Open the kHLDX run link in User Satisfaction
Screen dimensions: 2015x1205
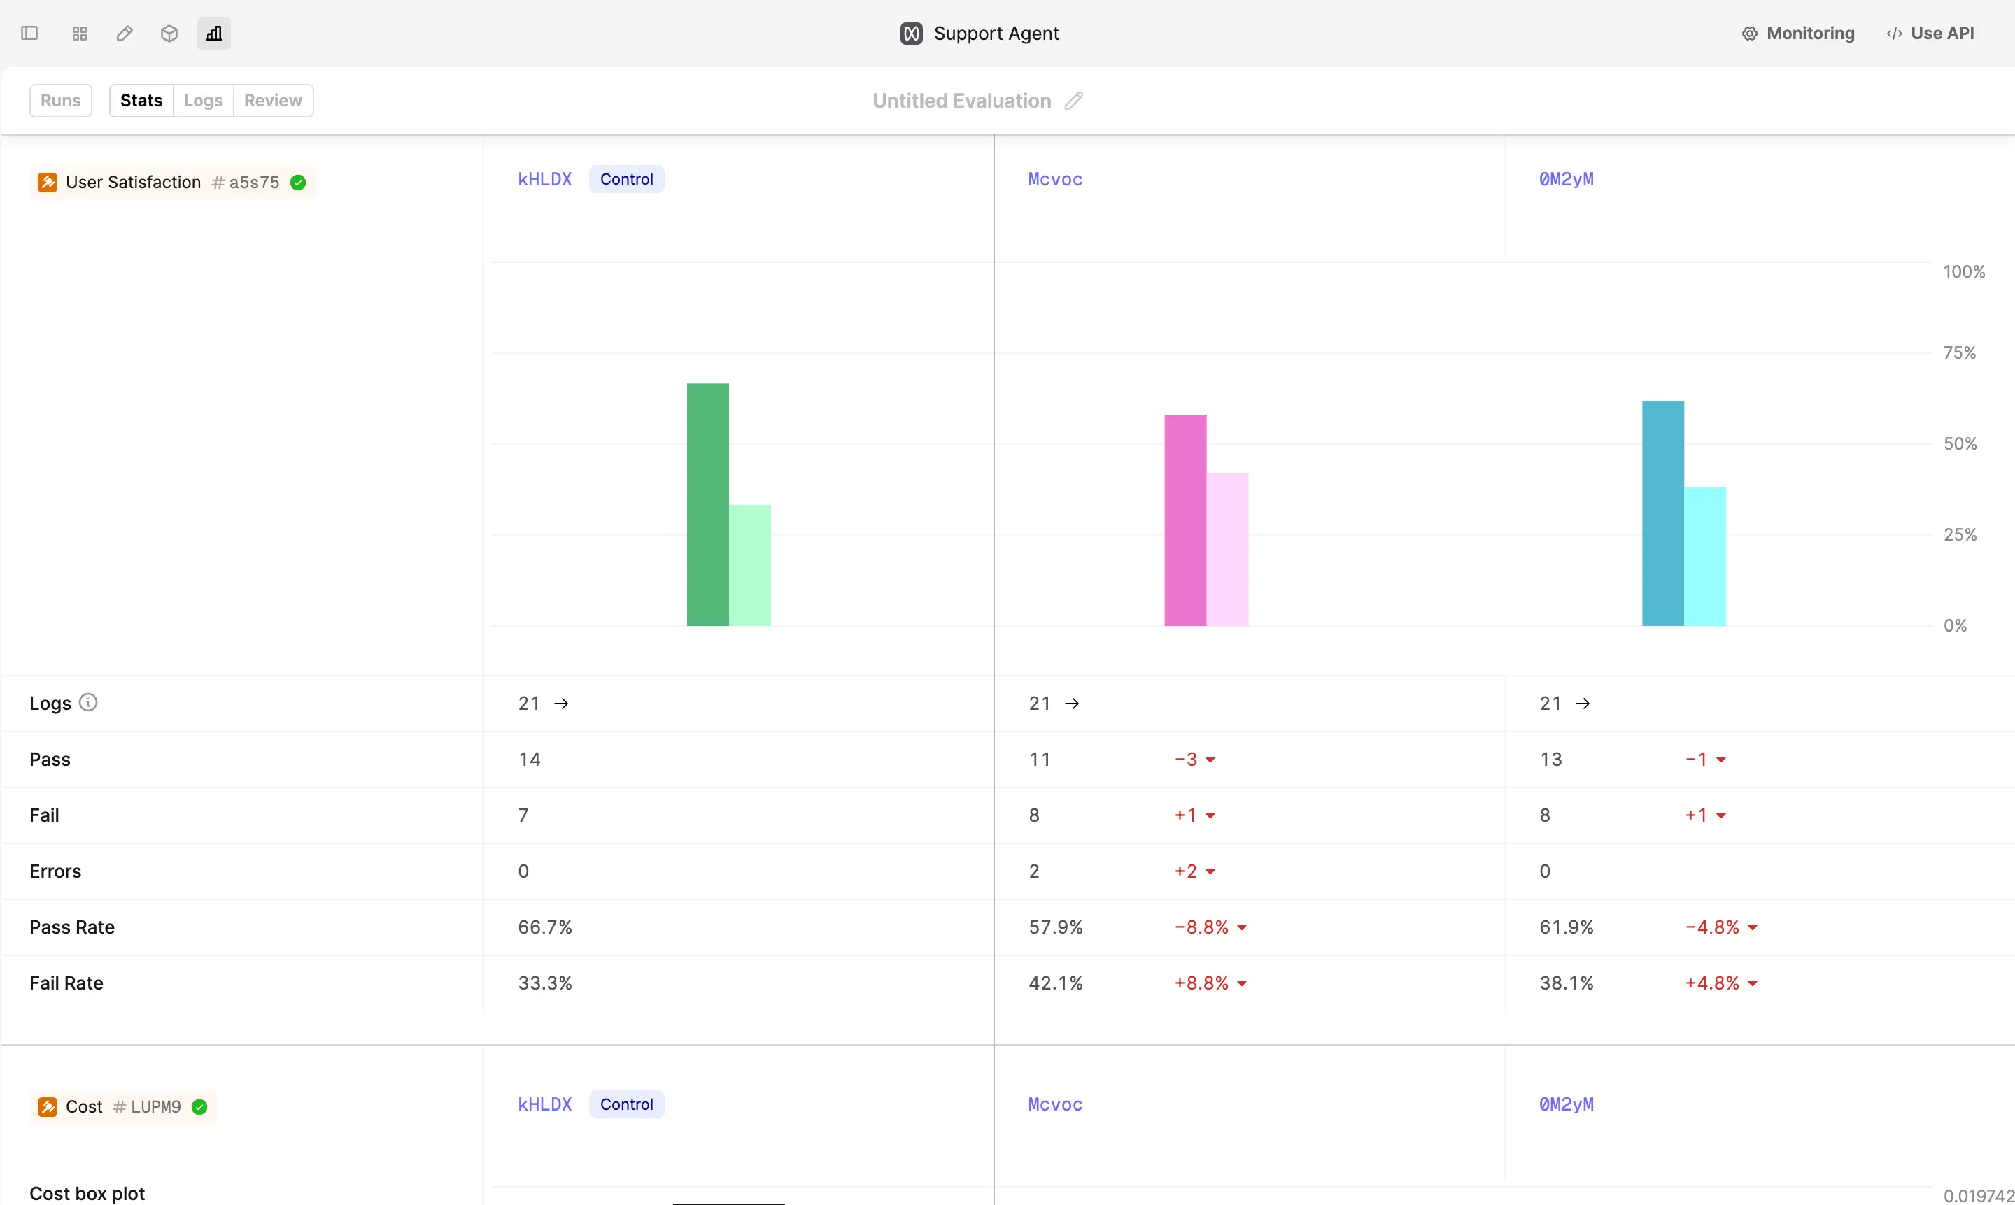545,180
